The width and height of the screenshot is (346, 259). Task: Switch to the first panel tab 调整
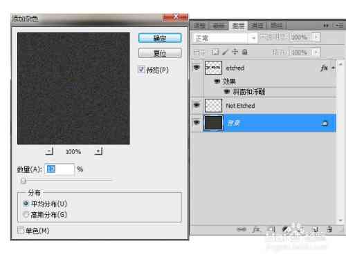[200, 26]
